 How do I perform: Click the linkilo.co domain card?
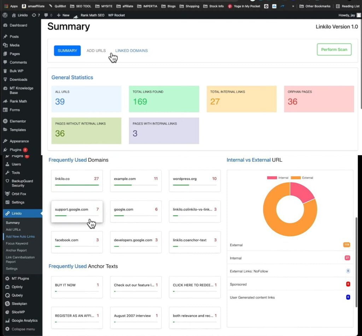[x=77, y=181]
